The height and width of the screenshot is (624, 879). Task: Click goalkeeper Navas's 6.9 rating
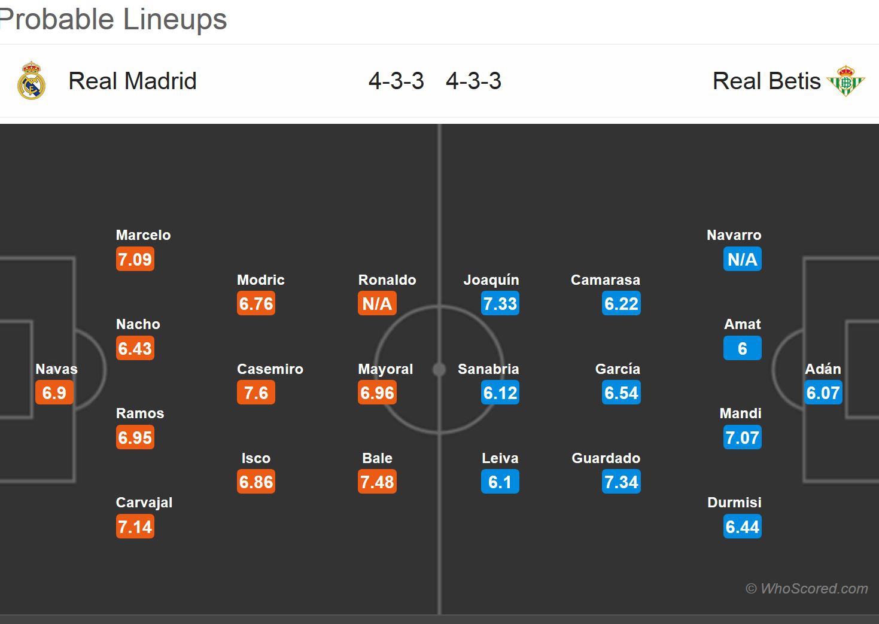tap(54, 393)
